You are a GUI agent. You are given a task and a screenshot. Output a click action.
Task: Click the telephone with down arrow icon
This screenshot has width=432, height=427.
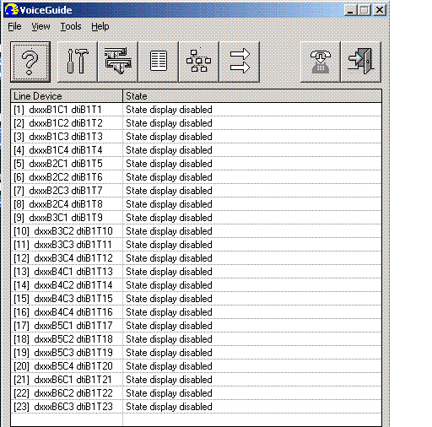tap(321, 62)
